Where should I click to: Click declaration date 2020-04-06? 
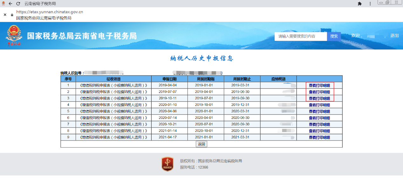pyautogui.click(x=167, y=111)
